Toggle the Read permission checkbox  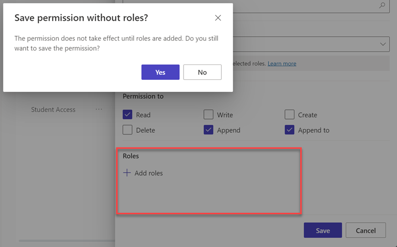tap(128, 115)
